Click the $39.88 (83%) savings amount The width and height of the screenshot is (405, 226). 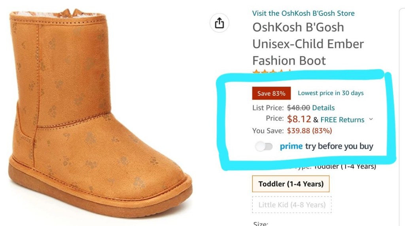[309, 131]
